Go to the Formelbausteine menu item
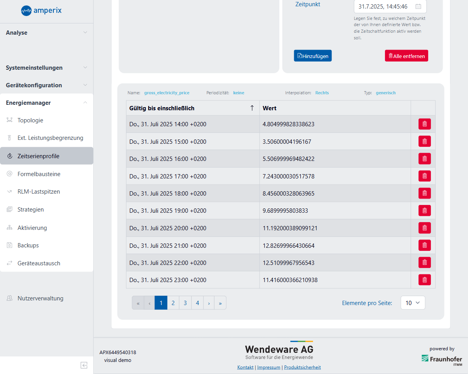The height and width of the screenshot is (374, 468). (x=39, y=174)
